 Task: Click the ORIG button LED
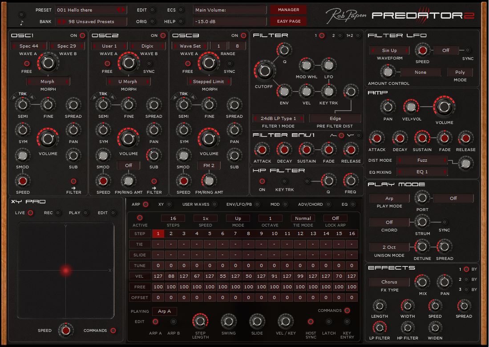(x=153, y=21)
